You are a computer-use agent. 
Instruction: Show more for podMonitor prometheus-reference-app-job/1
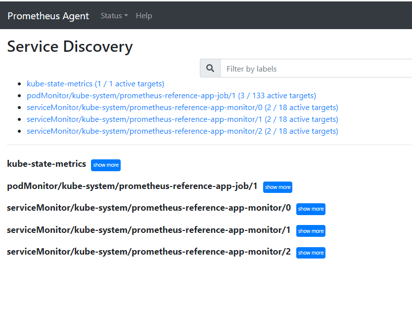pos(277,187)
